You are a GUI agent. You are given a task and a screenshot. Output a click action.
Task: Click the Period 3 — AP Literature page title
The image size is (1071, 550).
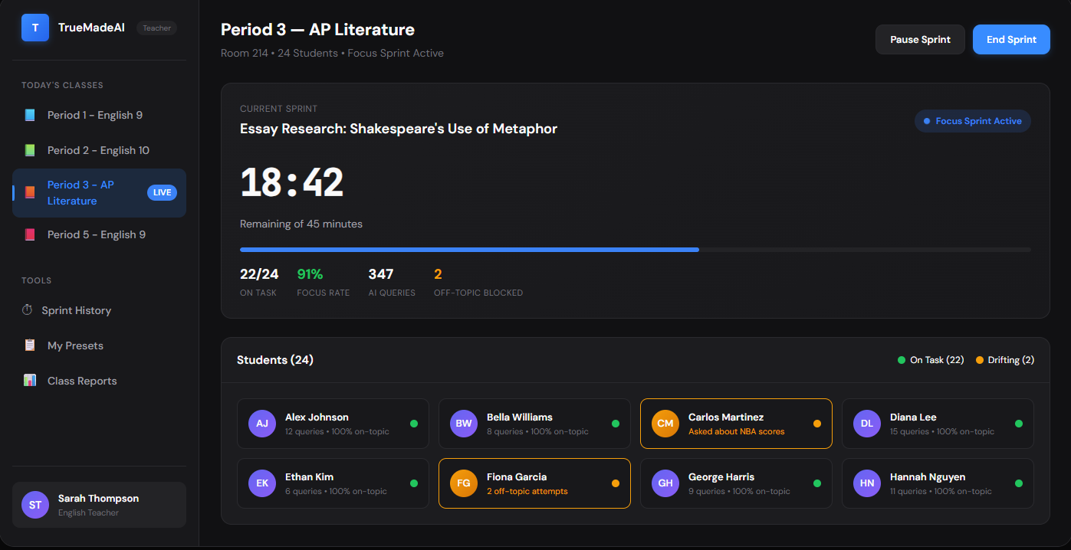click(317, 30)
